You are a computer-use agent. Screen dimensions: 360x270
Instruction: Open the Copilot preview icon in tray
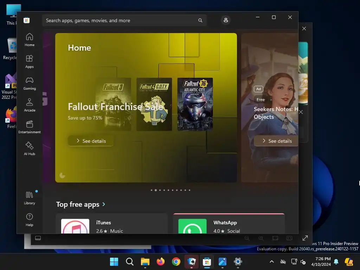[349, 262]
